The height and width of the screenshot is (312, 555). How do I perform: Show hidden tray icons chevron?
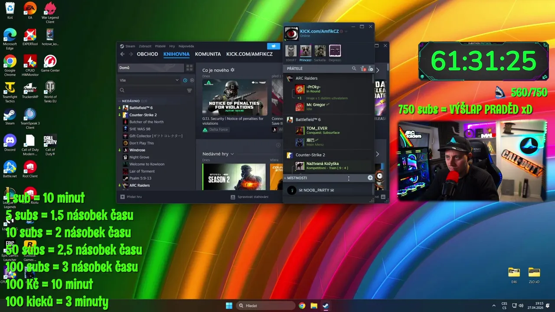[494, 305]
